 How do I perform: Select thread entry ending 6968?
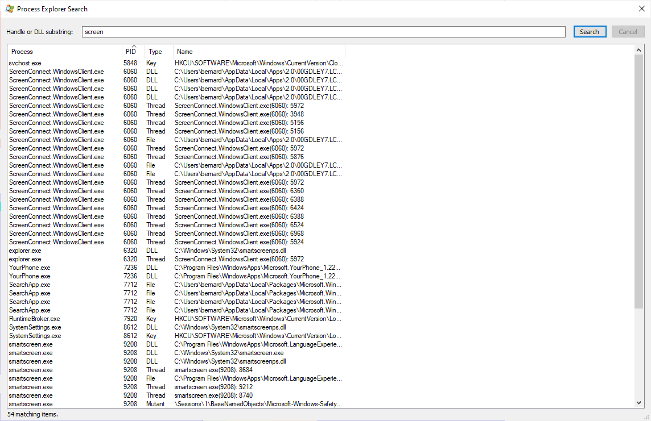click(x=239, y=234)
